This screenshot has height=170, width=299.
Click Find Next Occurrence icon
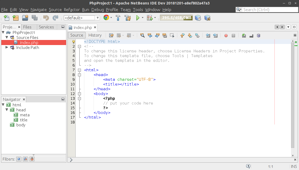157,35
